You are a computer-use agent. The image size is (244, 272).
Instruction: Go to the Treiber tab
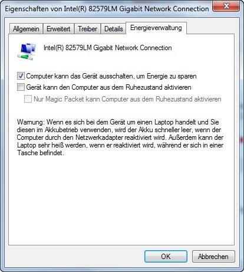coord(87,29)
